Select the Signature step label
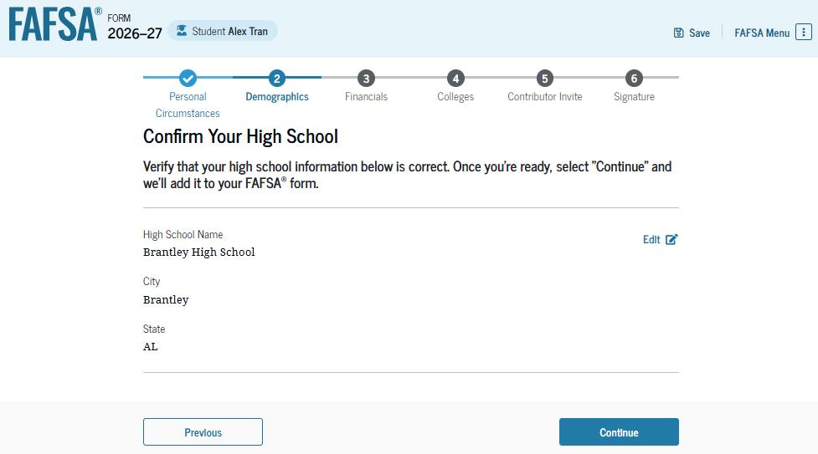Image resolution: width=818 pixels, height=454 pixels. (x=634, y=97)
